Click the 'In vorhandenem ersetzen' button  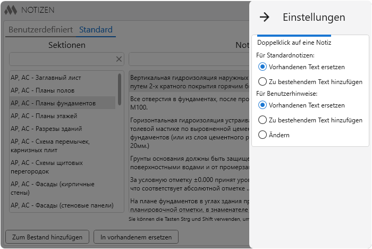[x=136, y=237]
